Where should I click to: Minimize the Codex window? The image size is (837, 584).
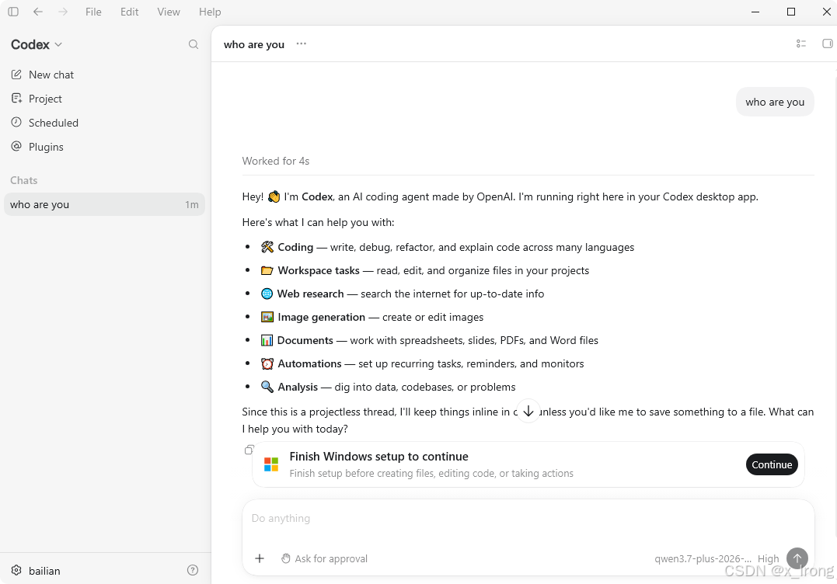click(x=755, y=12)
